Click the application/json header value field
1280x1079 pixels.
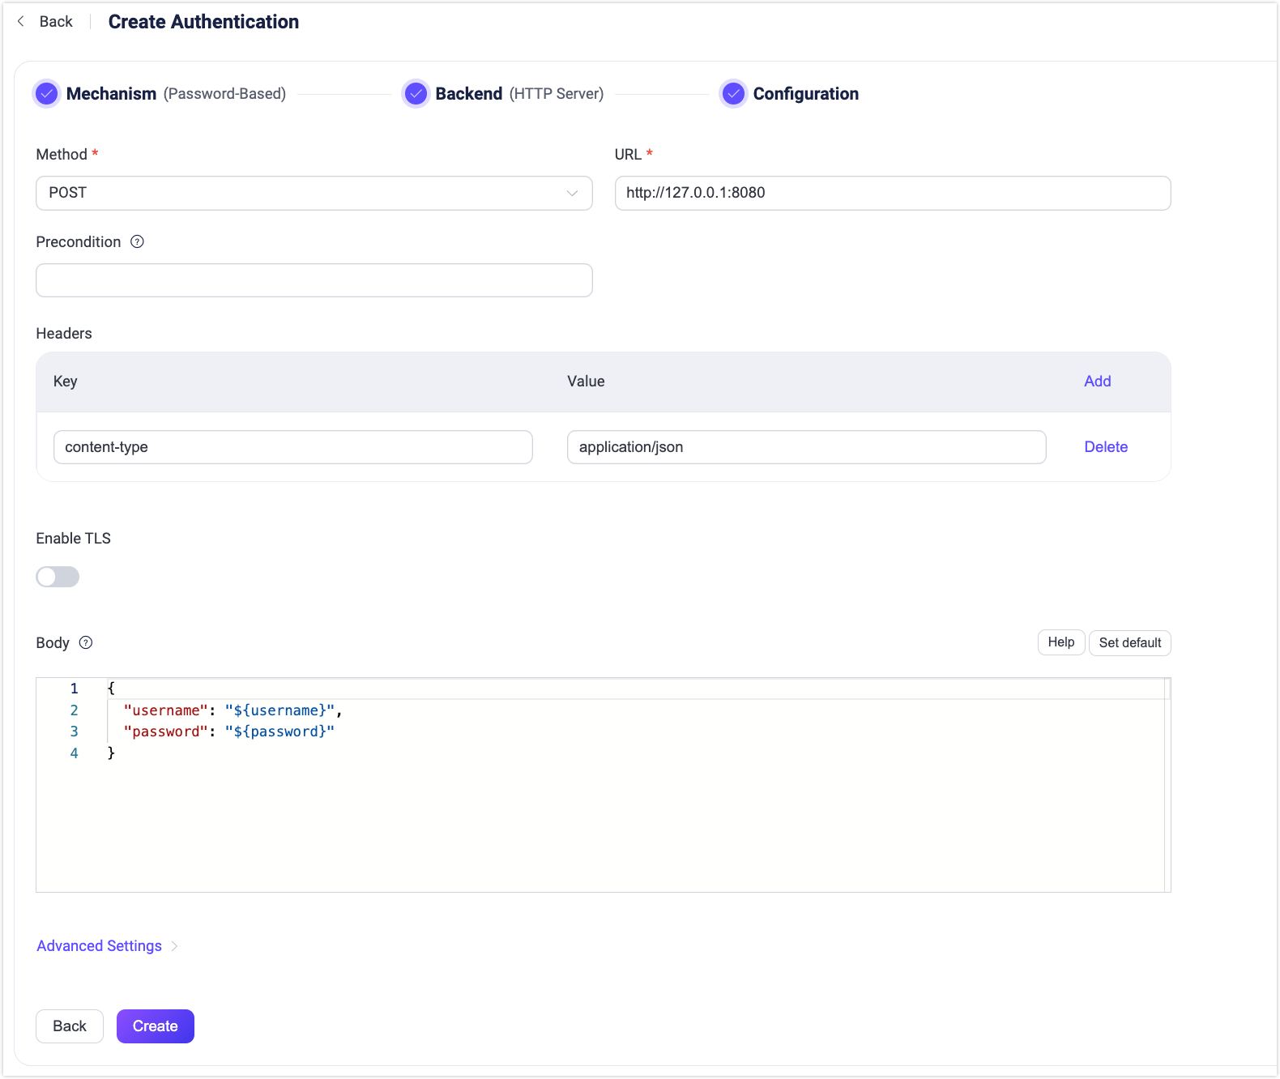(x=806, y=447)
